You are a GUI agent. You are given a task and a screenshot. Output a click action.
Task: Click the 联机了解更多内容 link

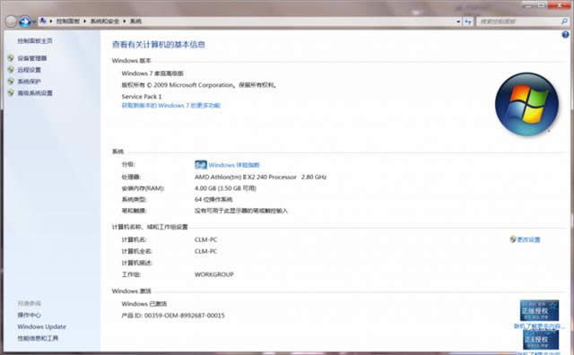click(x=539, y=326)
